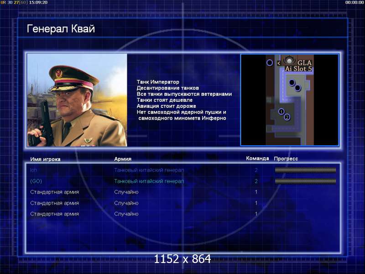Click the 'Ai Slot 5' label on minimap
Viewport: 365px width, 274px height.
coord(298,69)
